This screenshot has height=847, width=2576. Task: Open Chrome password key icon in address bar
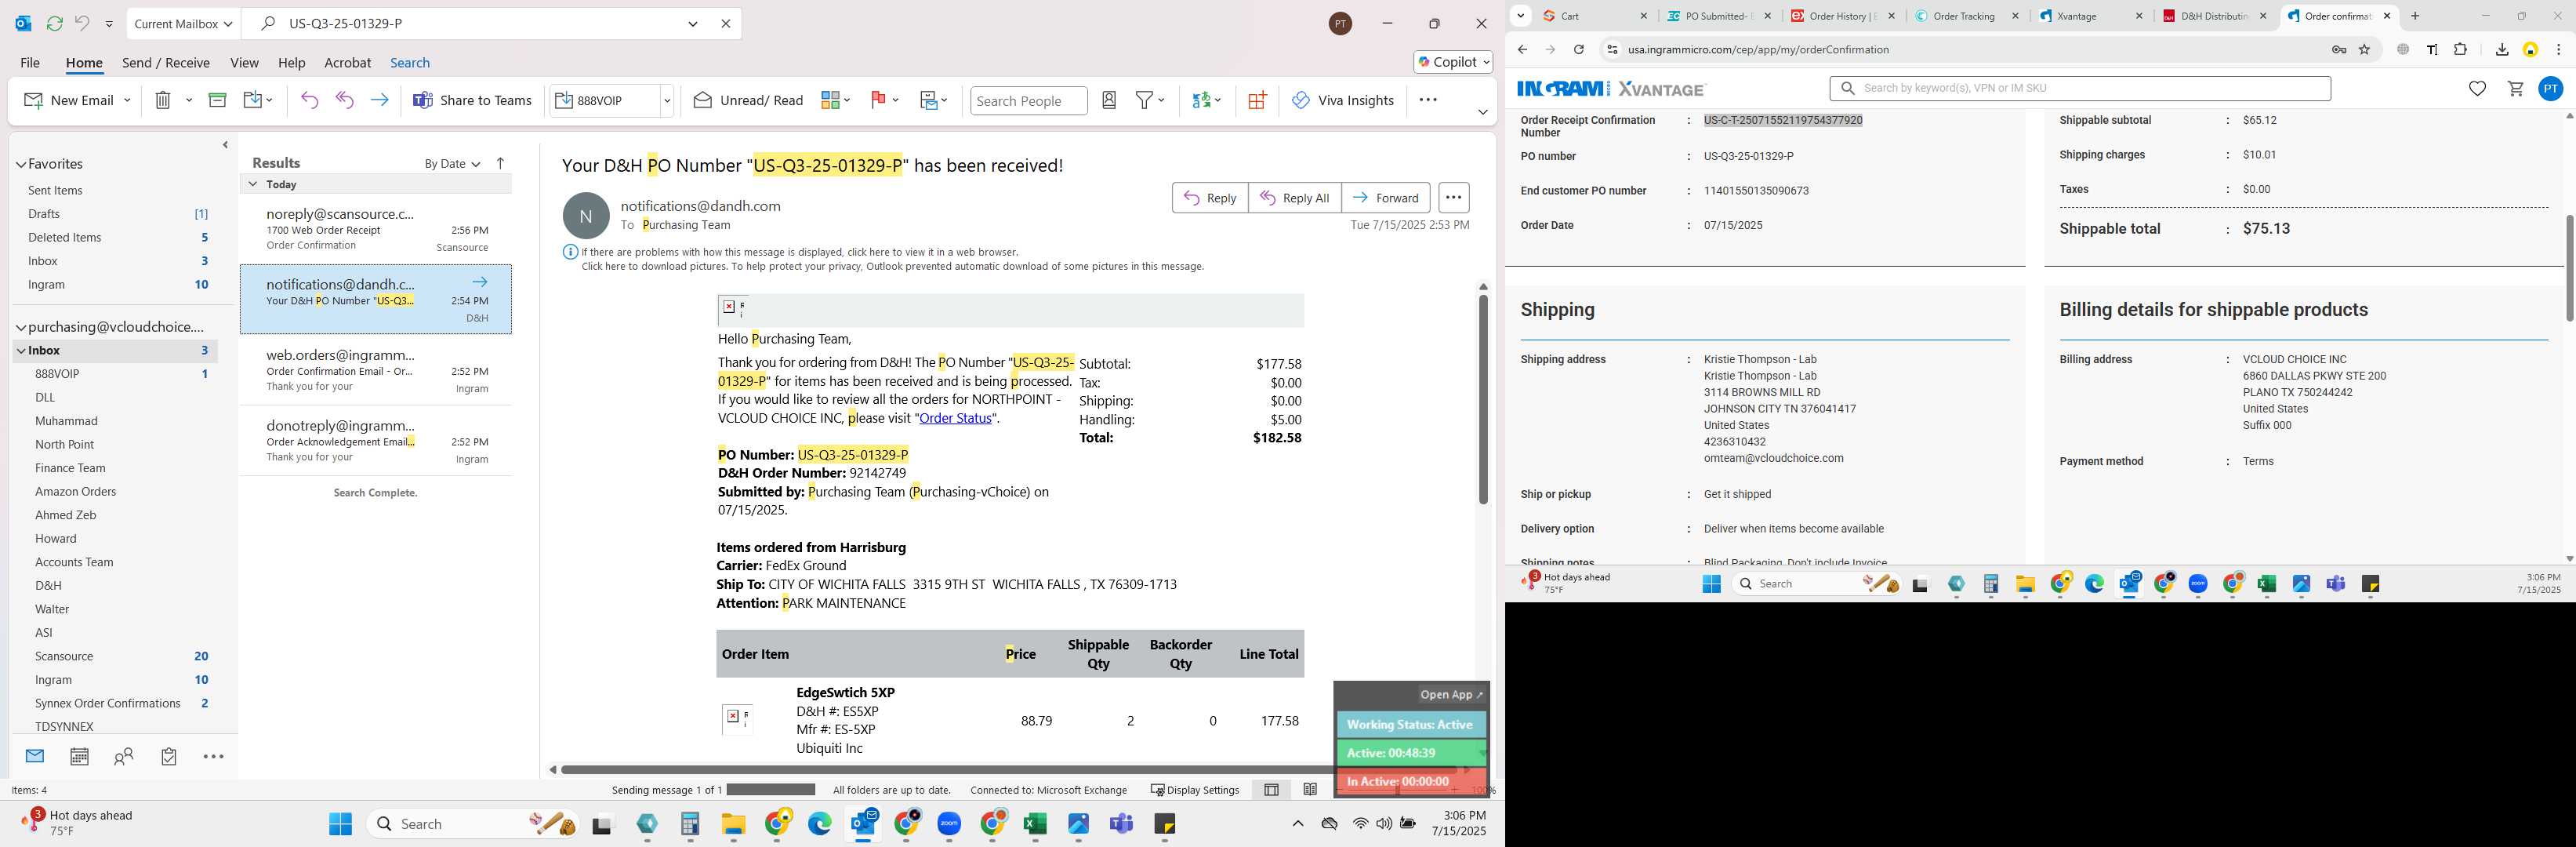[x=2338, y=49]
